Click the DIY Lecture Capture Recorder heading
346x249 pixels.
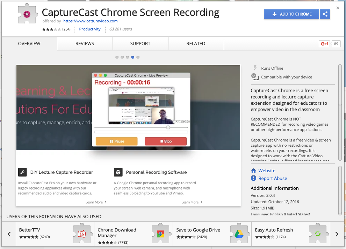[62, 172]
